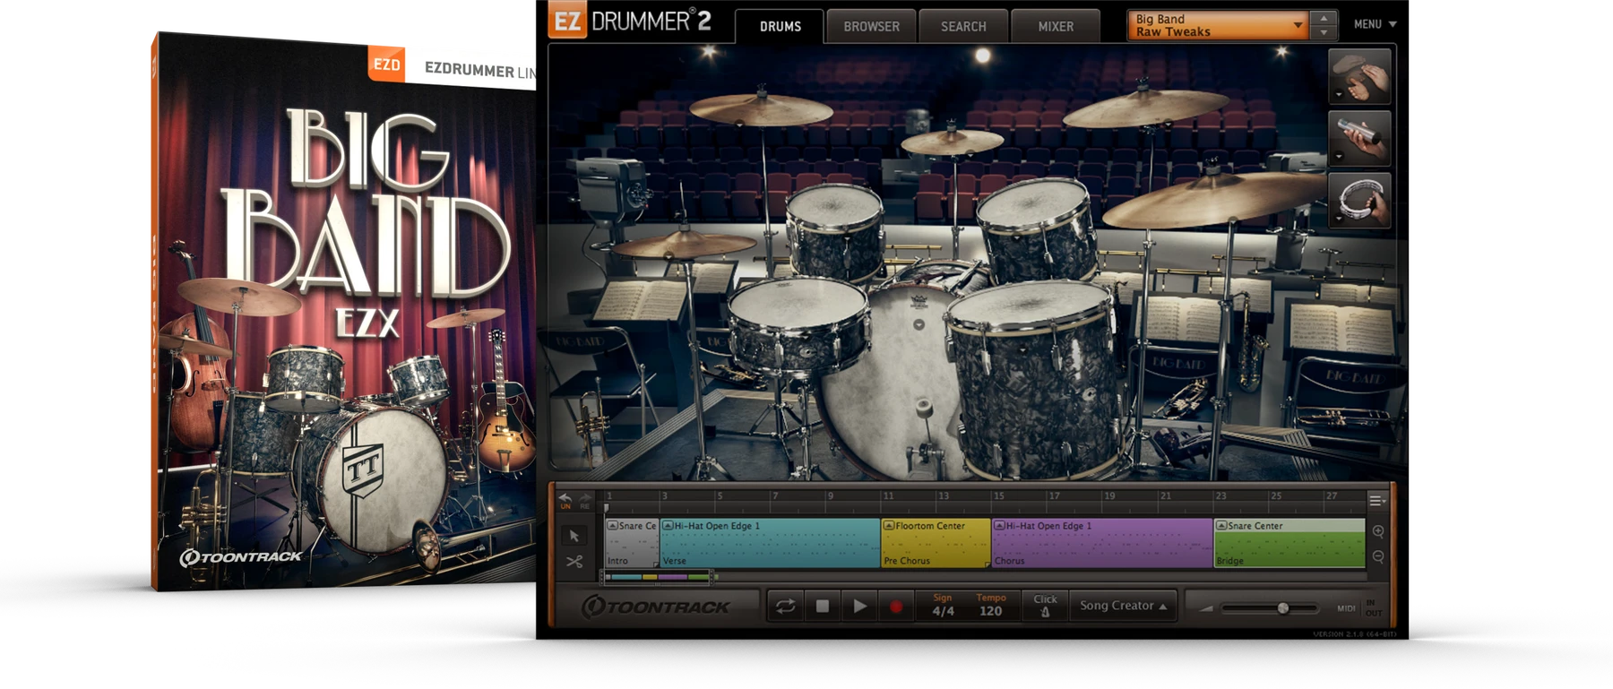The width and height of the screenshot is (1613, 689).
Task: Audition the tambourine percussion image
Action: [1359, 200]
